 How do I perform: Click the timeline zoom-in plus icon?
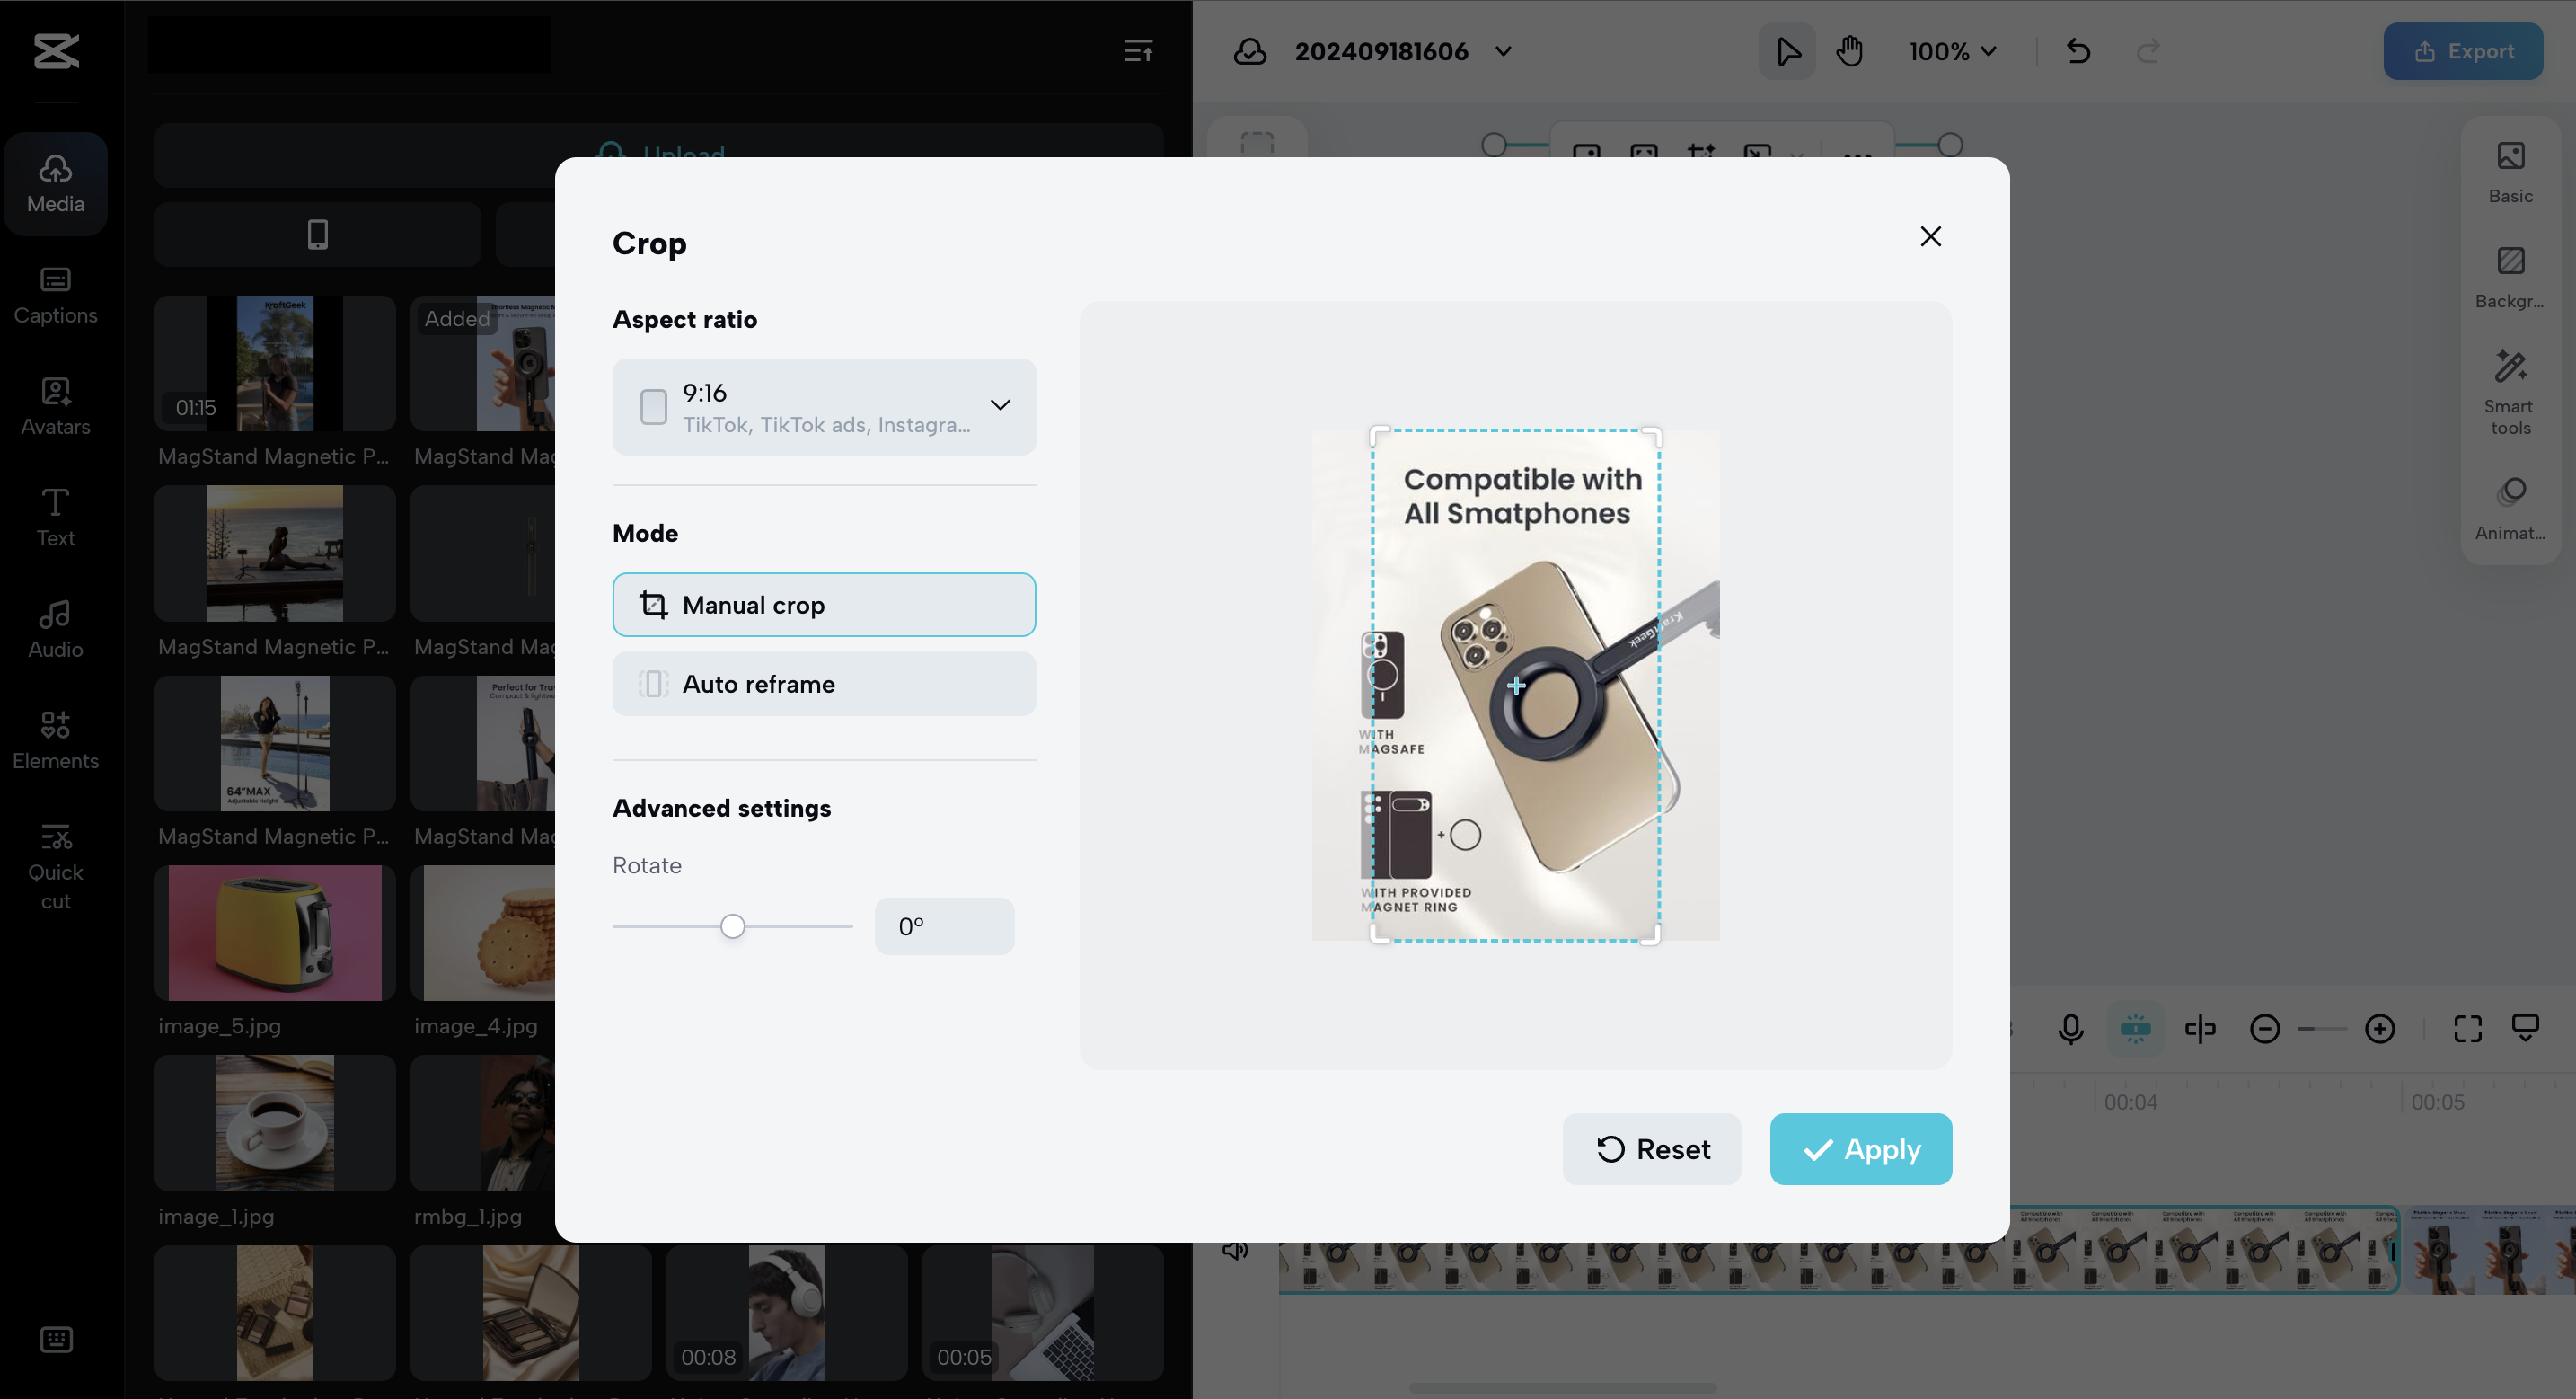click(2379, 1029)
